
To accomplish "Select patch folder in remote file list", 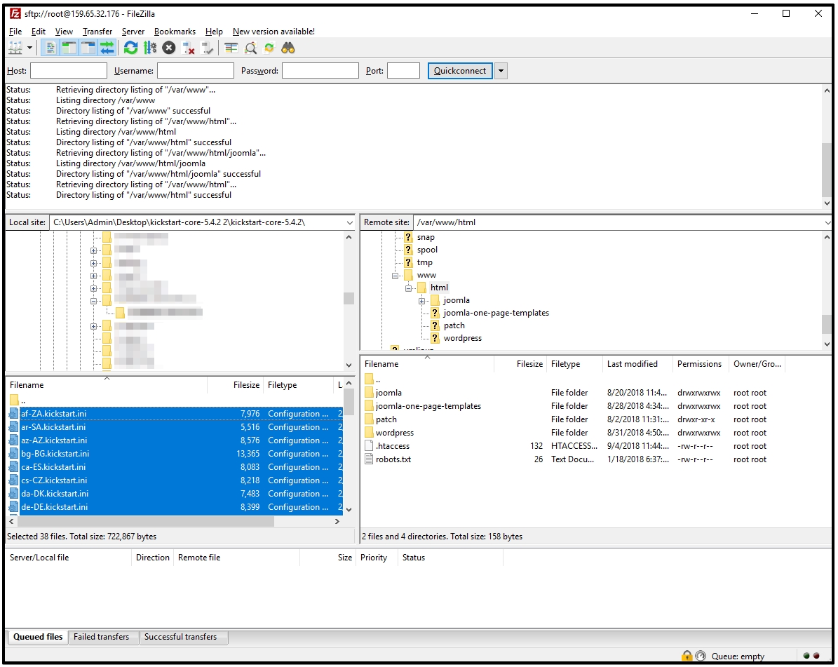I will [x=386, y=419].
